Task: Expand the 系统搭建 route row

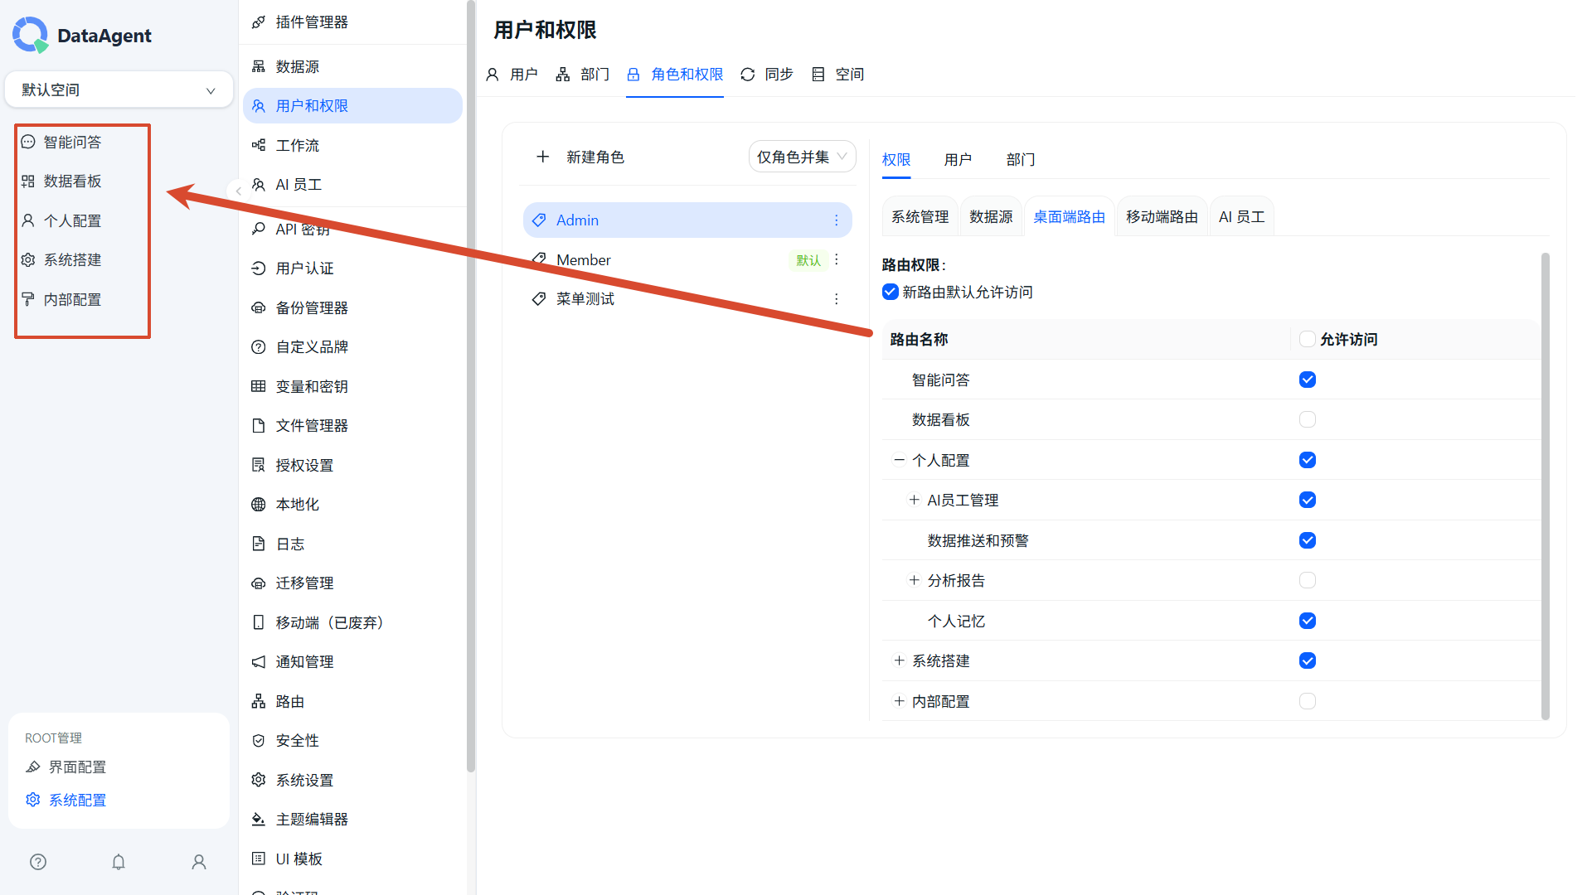Action: coord(899,660)
